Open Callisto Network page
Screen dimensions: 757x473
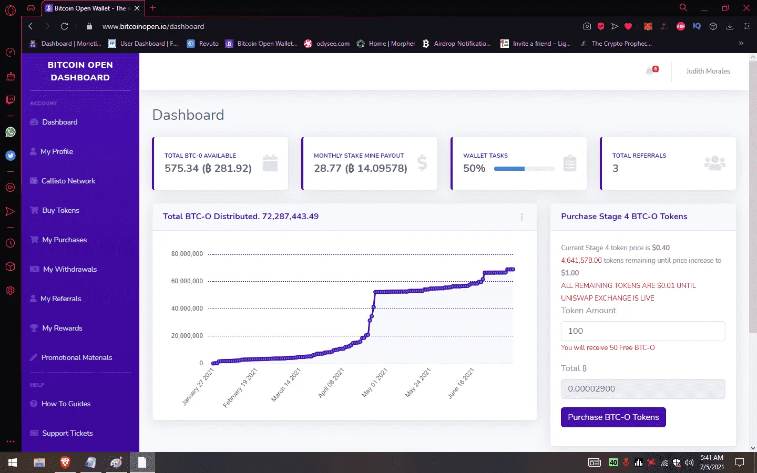pyautogui.click(x=68, y=181)
